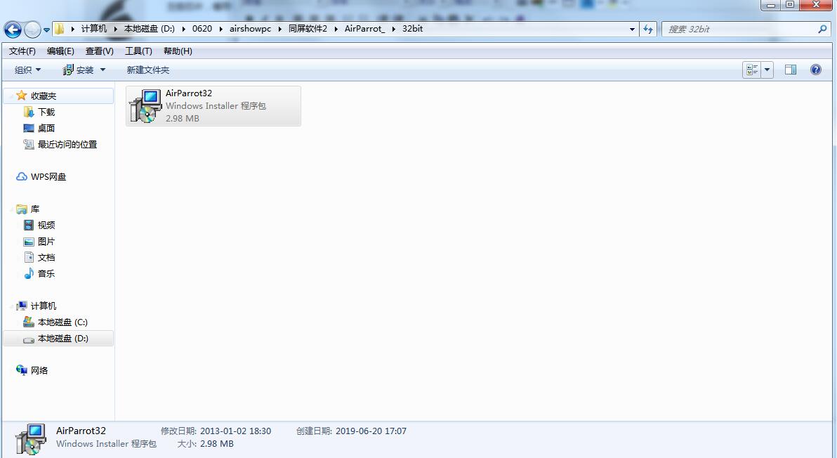Open the 查看(V) menu
The height and width of the screenshot is (458, 837).
click(99, 51)
